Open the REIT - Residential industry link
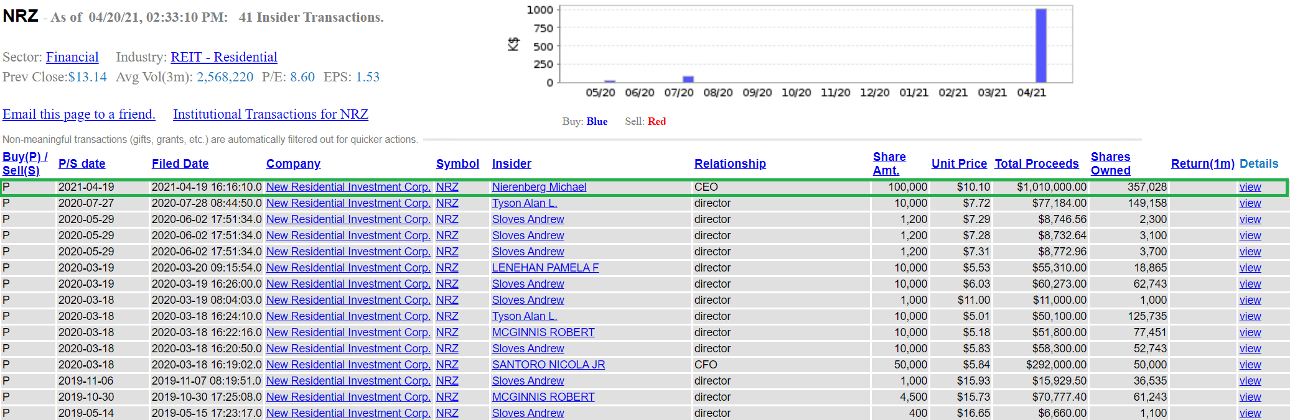Image resolution: width=1290 pixels, height=420 pixels. tap(224, 57)
